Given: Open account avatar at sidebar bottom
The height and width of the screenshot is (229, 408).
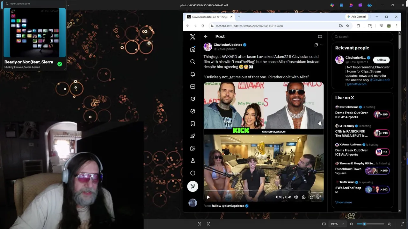Looking at the screenshot, I should [x=193, y=203].
